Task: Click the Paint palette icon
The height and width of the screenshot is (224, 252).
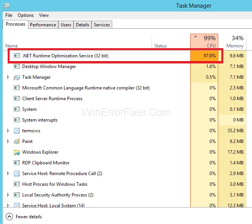Action: pyautogui.click(x=17, y=141)
